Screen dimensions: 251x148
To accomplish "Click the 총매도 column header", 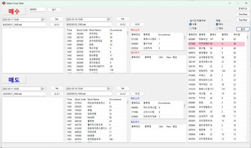I will [x=225, y=34].
